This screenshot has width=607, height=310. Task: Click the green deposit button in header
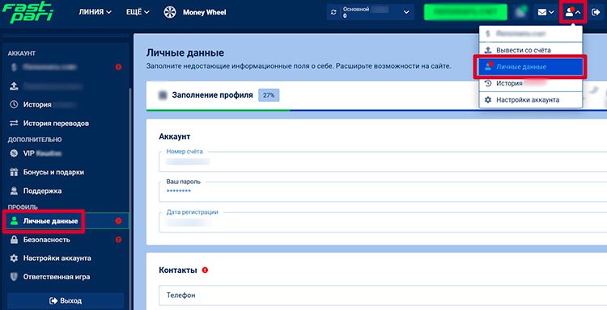click(465, 12)
